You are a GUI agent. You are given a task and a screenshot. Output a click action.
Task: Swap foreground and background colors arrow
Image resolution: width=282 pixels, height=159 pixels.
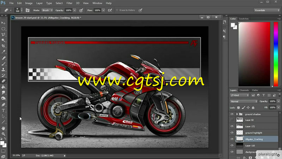coord(5,139)
